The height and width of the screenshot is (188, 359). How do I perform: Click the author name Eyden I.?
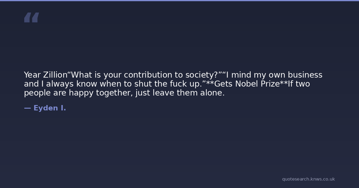click(x=50, y=108)
